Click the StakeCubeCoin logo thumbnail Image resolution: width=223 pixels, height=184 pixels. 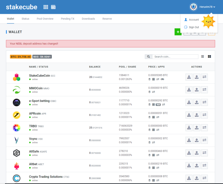tap(16, 77)
